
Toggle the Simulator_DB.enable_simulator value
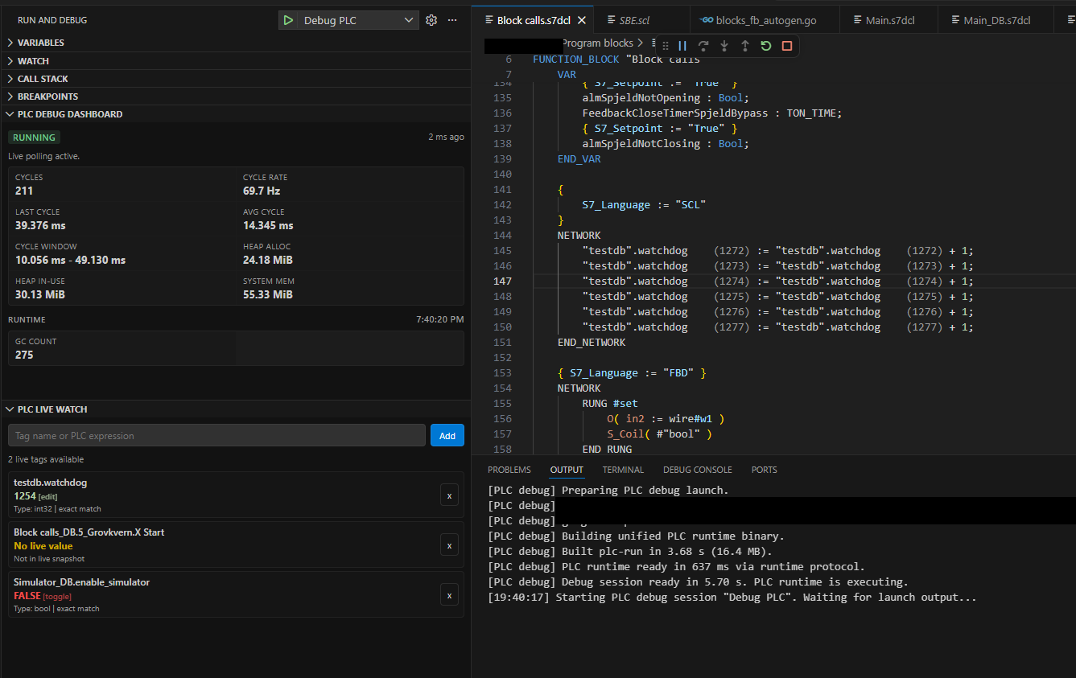click(x=57, y=596)
